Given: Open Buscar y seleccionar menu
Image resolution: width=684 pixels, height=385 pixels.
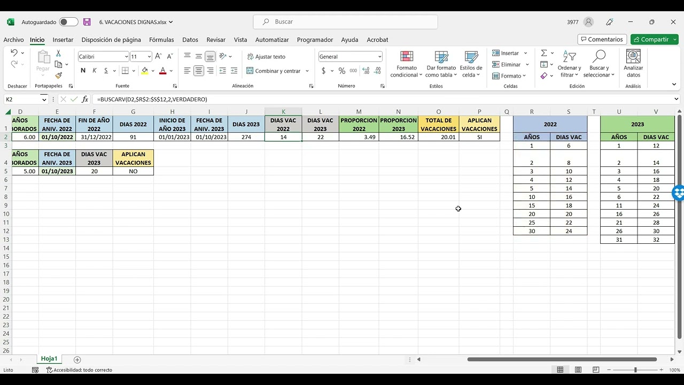Looking at the screenshot, I should [x=599, y=64].
